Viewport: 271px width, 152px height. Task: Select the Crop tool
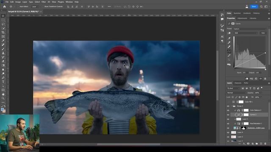point(3,33)
